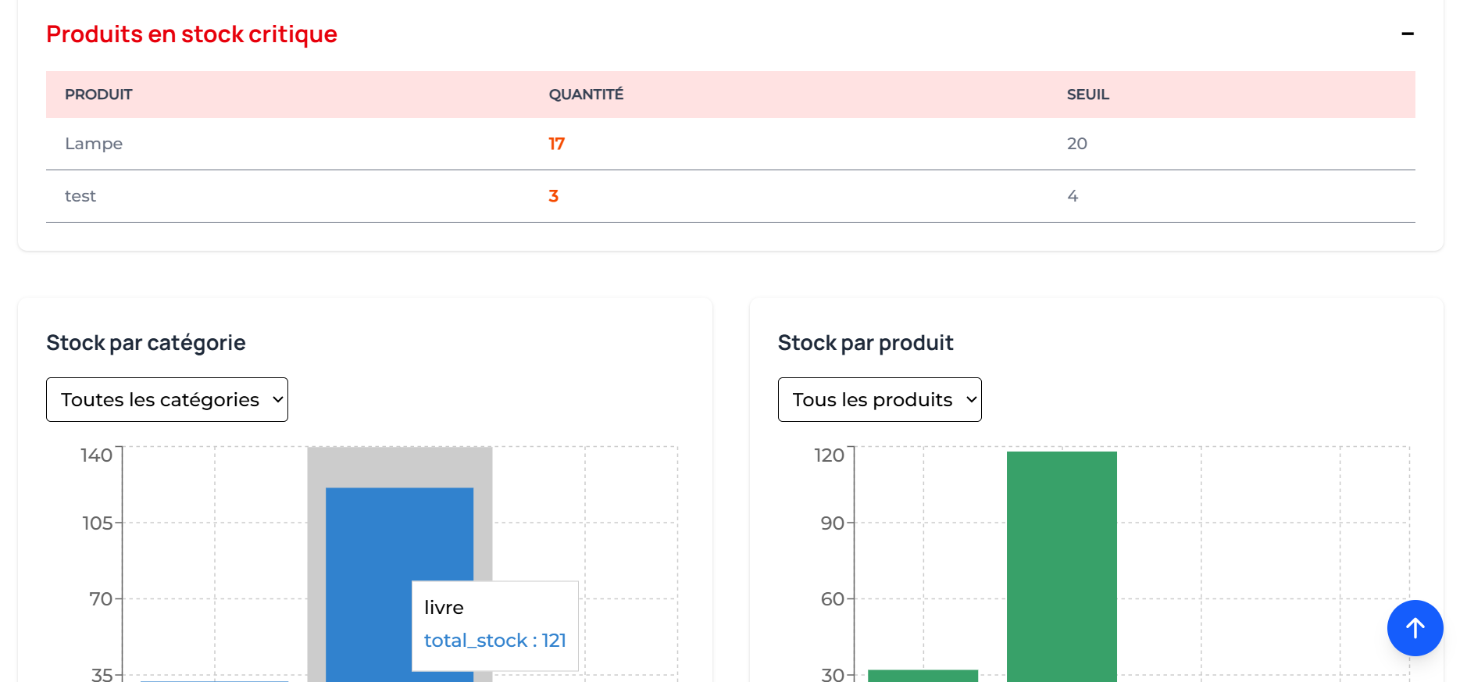The image size is (1467, 682).
Task: Click threshold value 4 for test
Action: point(1073,196)
